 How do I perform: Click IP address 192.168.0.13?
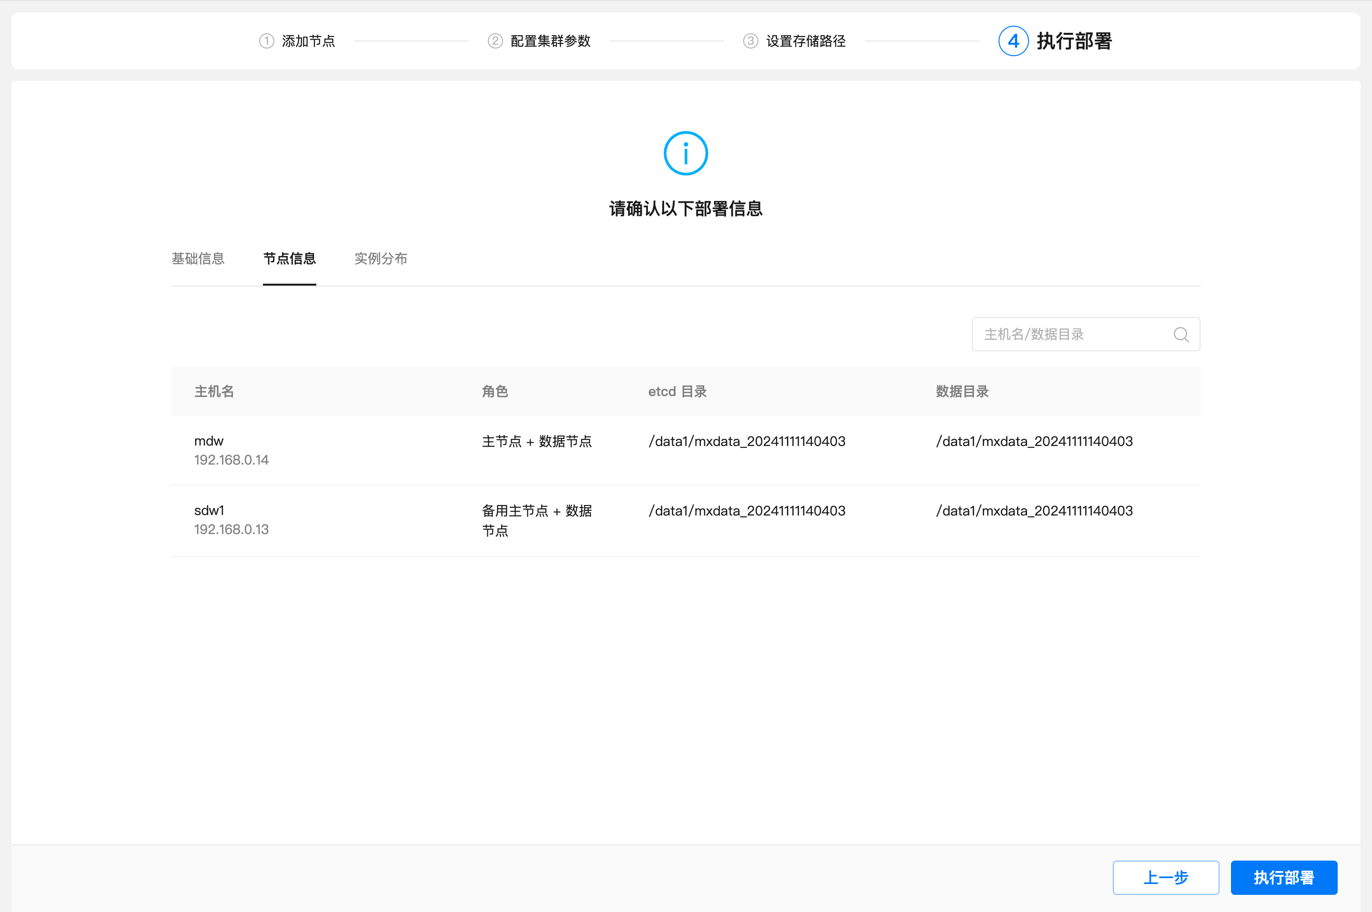click(x=231, y=529)
